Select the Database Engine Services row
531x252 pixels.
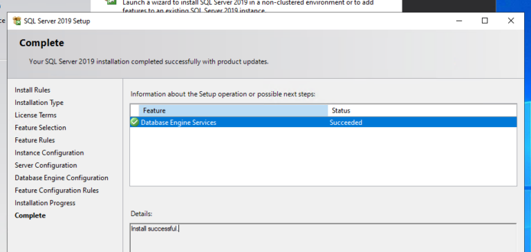pyautogui.click(x=323, y=122)
